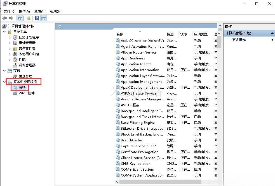Image resolution: width=275 pixels, height=186 pixels.
Task: Collapse the 系统工具 tree node
Action: click(4, 32)
